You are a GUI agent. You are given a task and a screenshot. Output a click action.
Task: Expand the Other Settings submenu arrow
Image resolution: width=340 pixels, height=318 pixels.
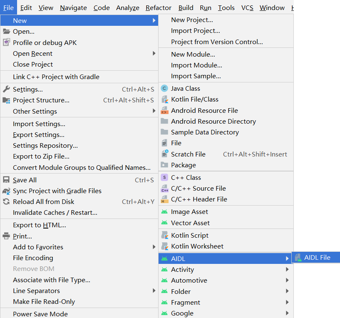[154, 111]
